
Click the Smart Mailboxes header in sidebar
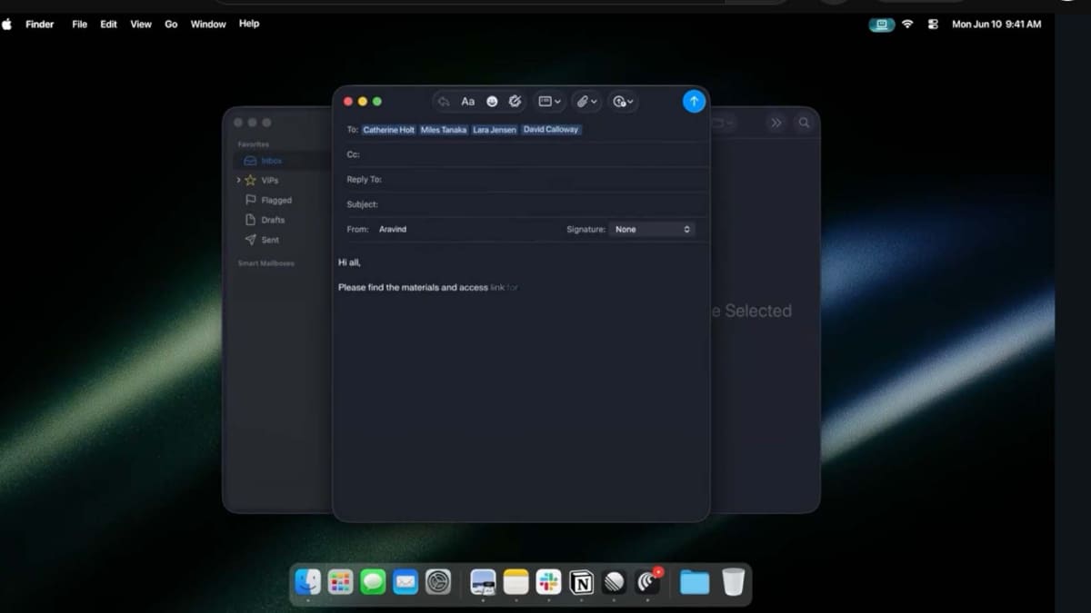coord(266,263)
